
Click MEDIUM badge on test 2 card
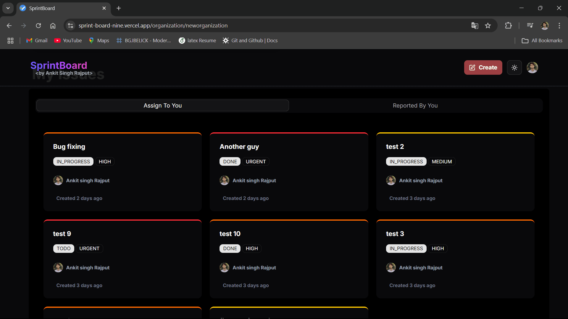442,162
